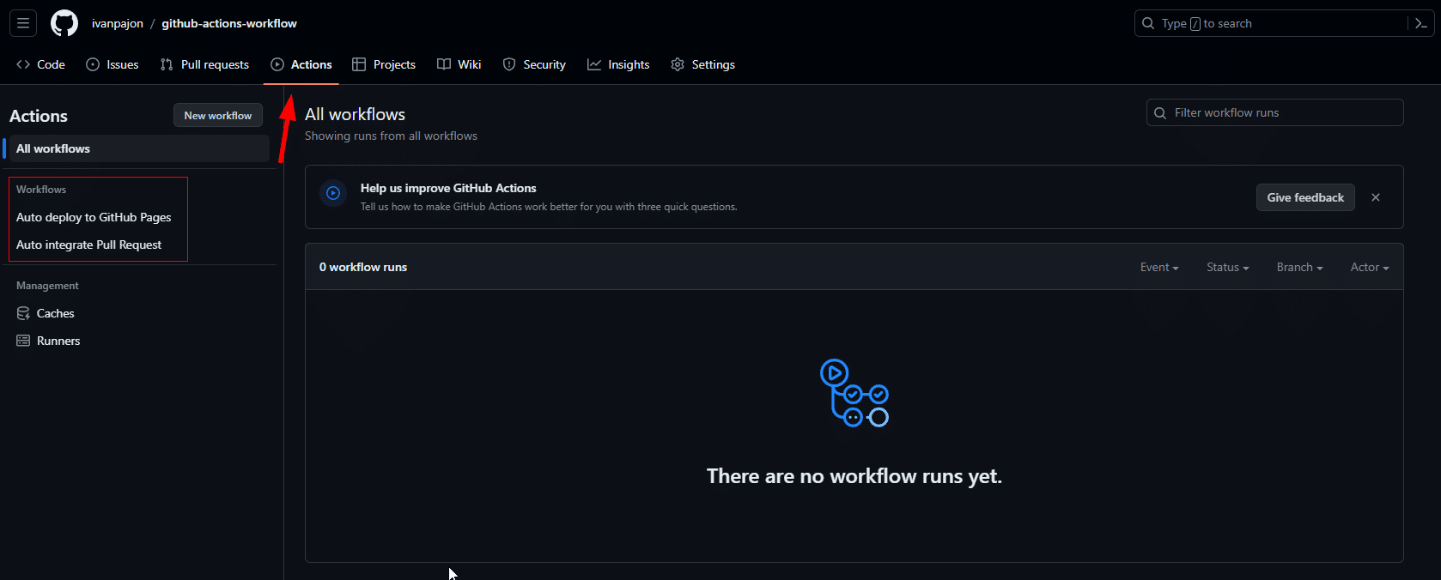The height and width of the screenshot is (580, 1441).
Task: Expand the Event filter dropdown
Action: [1159, 267]
